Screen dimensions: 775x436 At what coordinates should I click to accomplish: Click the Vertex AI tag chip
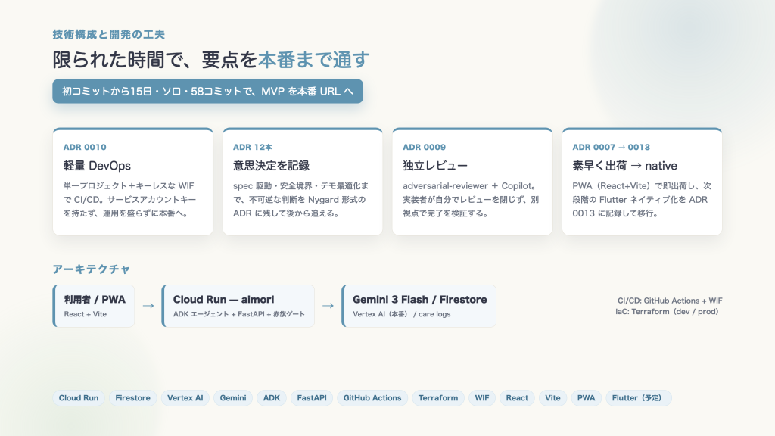[185, 398]
